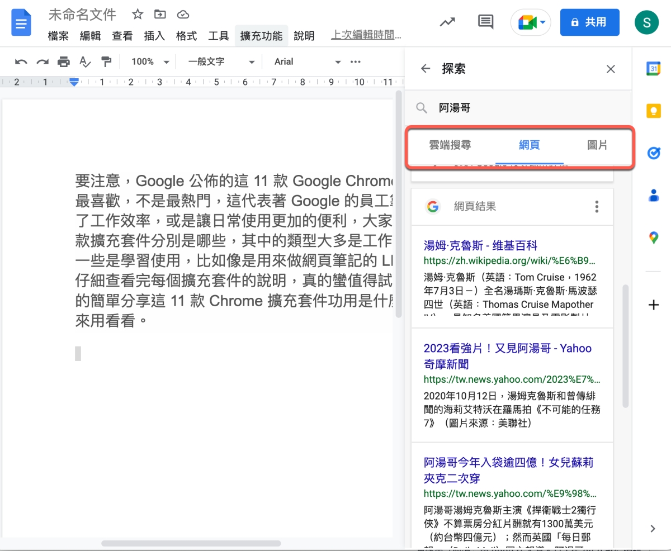Open the Arial font dropdown

(307, 61)
